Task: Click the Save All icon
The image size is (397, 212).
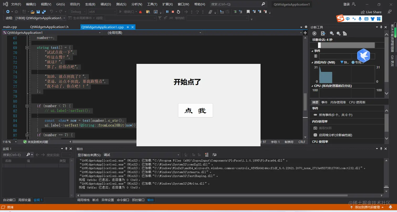Action: pyautogui.click(x=44, y=12)
